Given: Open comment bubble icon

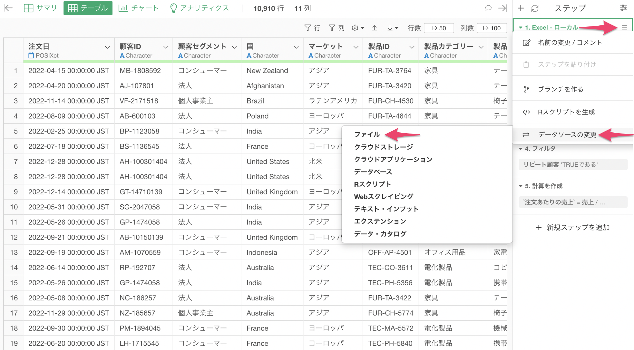Looking at the screenshot, I should (x=488, y=8).
